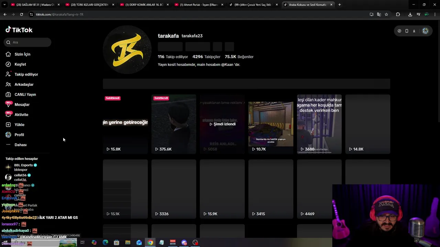Open the TikTok logo home link
Image resolution: width=440 pixels, height=247 pixels.
click(19, 30)
